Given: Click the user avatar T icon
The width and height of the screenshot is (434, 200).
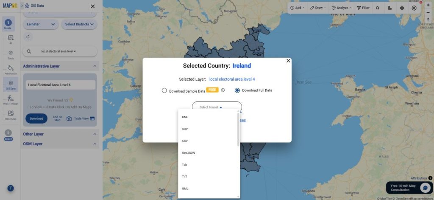Looking at the screenshot, I should coord(11,188).
